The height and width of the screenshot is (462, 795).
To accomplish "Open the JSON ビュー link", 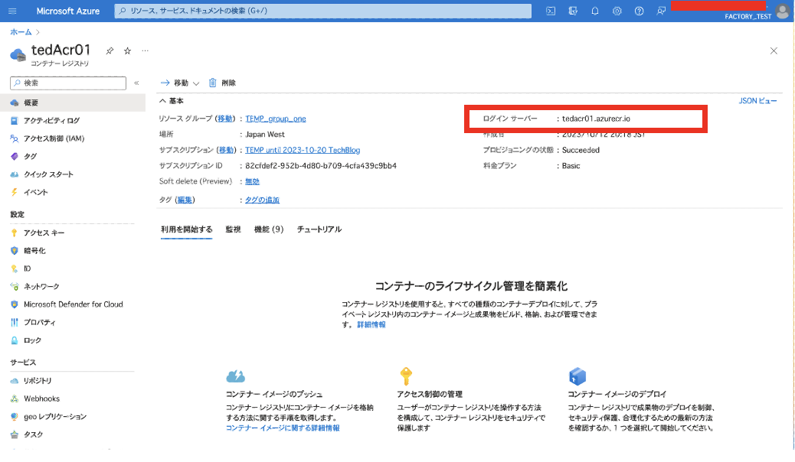I will tap(757, 101).
